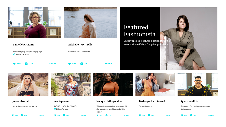Click the Seattle, WA location pin icon
Viewport: 226px width, 127px height.
point(14,54)
